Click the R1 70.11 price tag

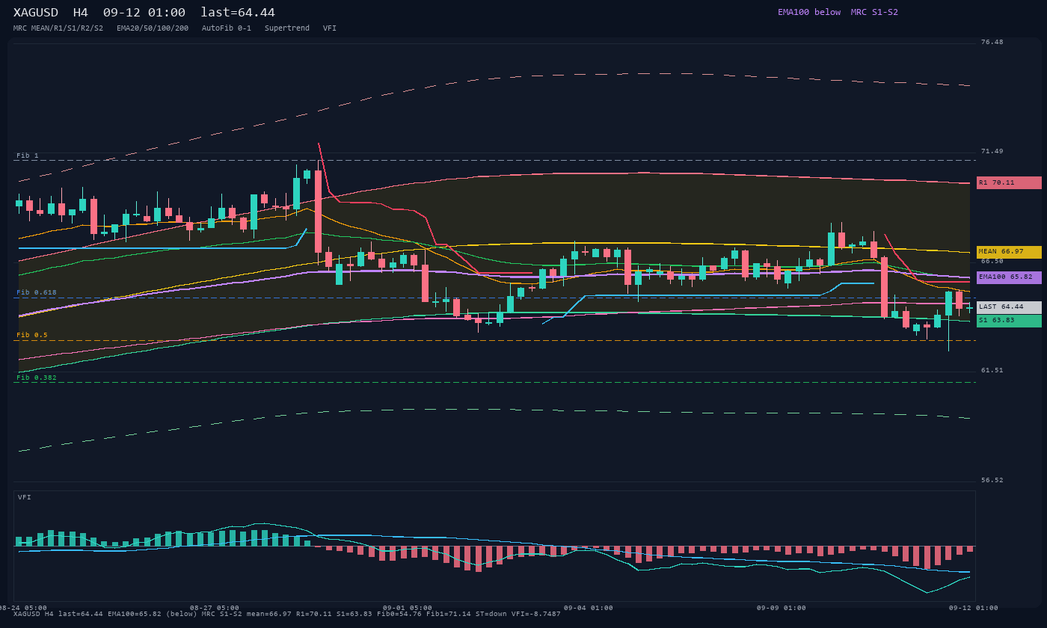[1009, 182]
